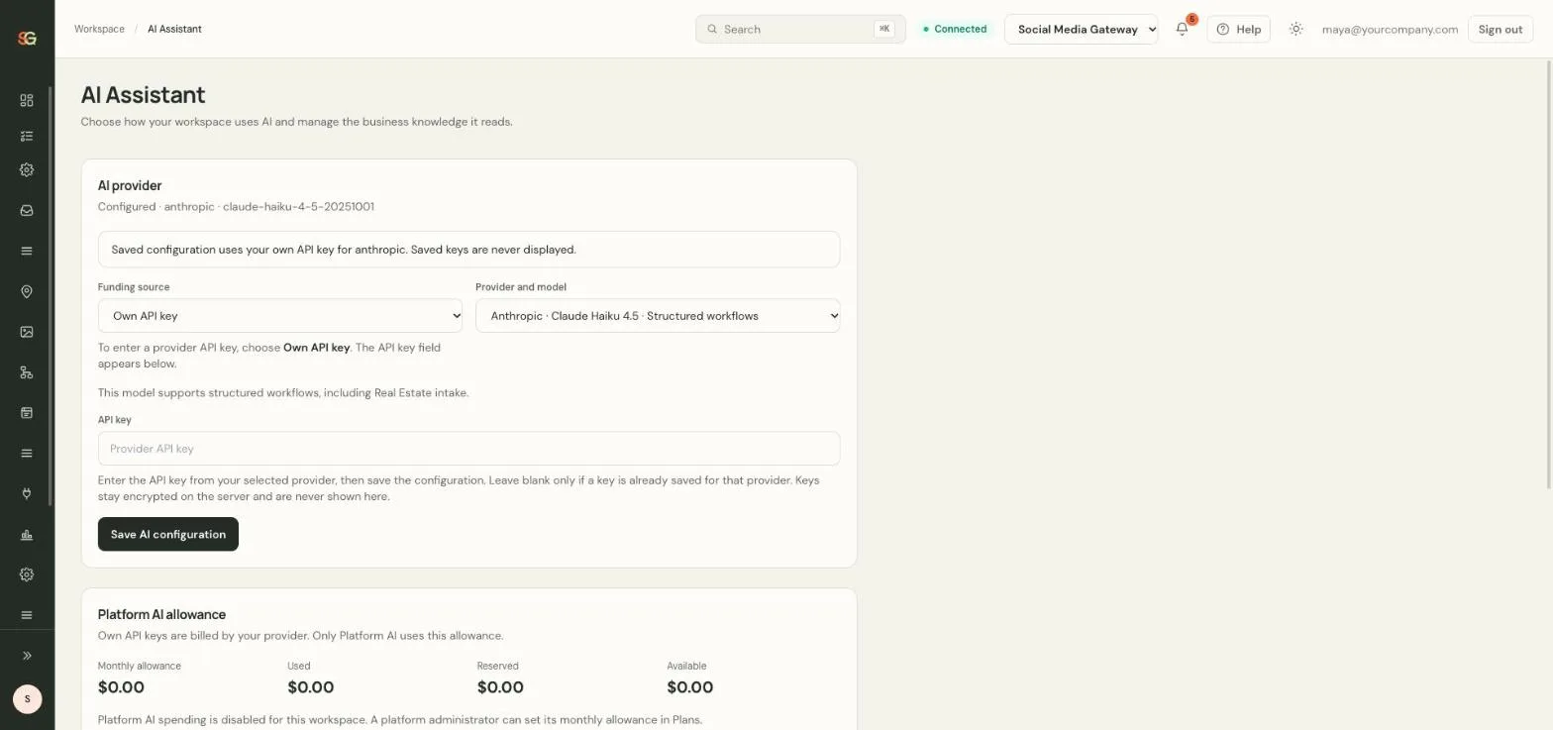Click the Monthly allowance $0.00 value
1553x730 pixels.
tap(121, 687)
